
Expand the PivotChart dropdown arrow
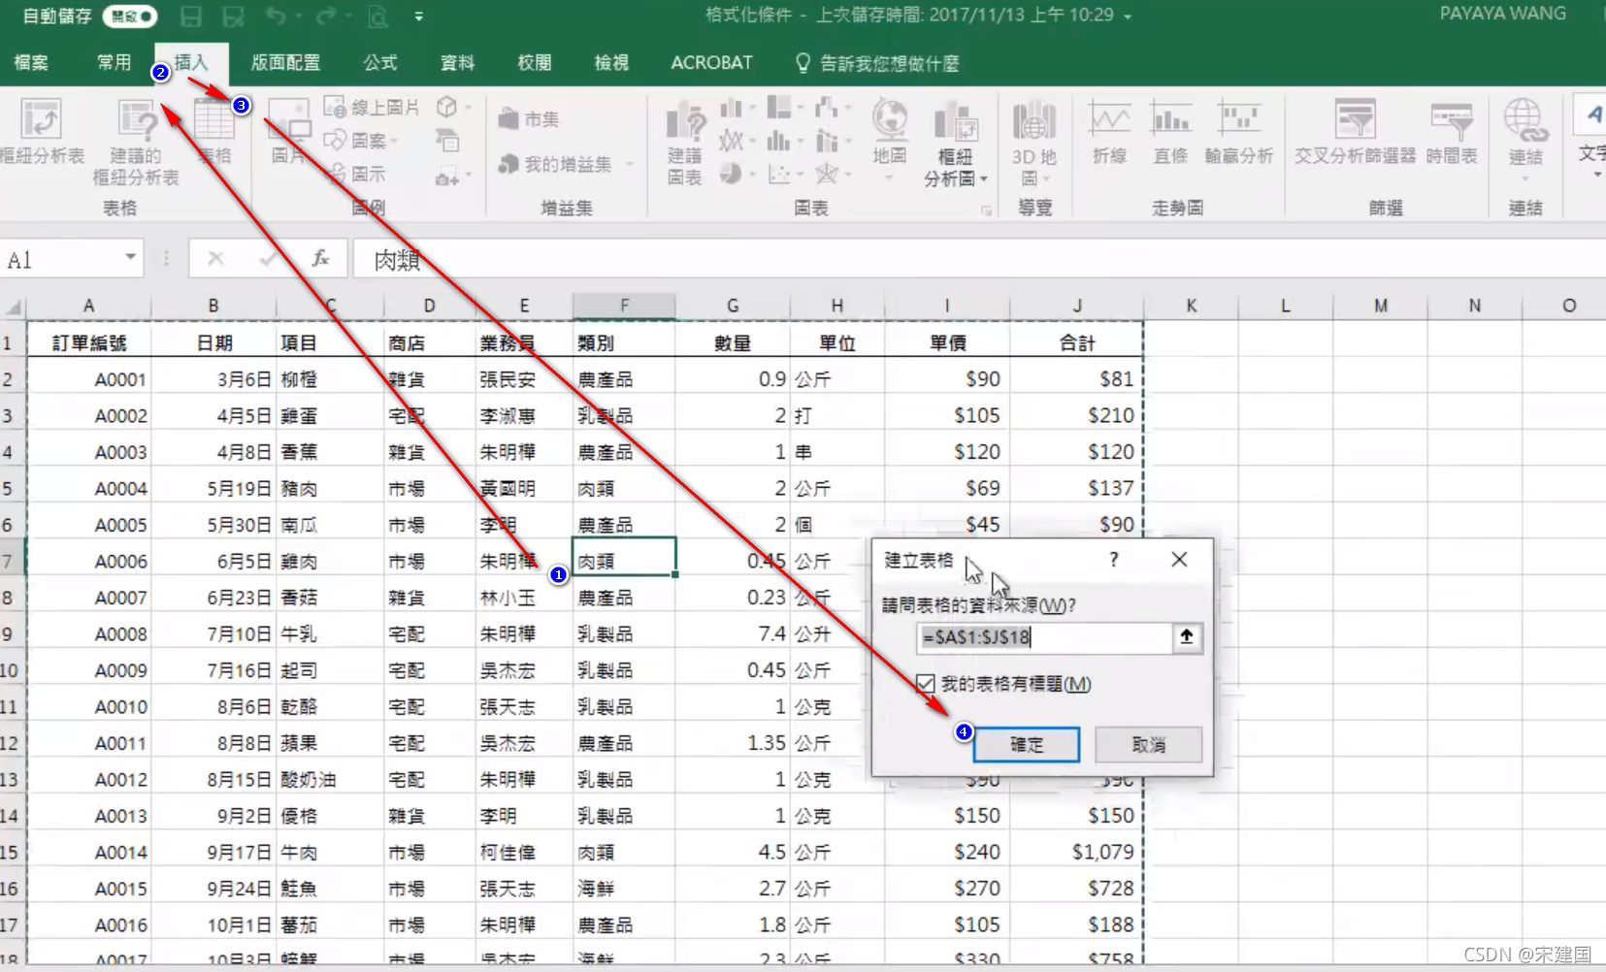tap(983, 178)
